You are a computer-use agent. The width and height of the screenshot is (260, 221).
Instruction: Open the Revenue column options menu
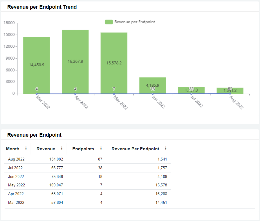point(62,149)
